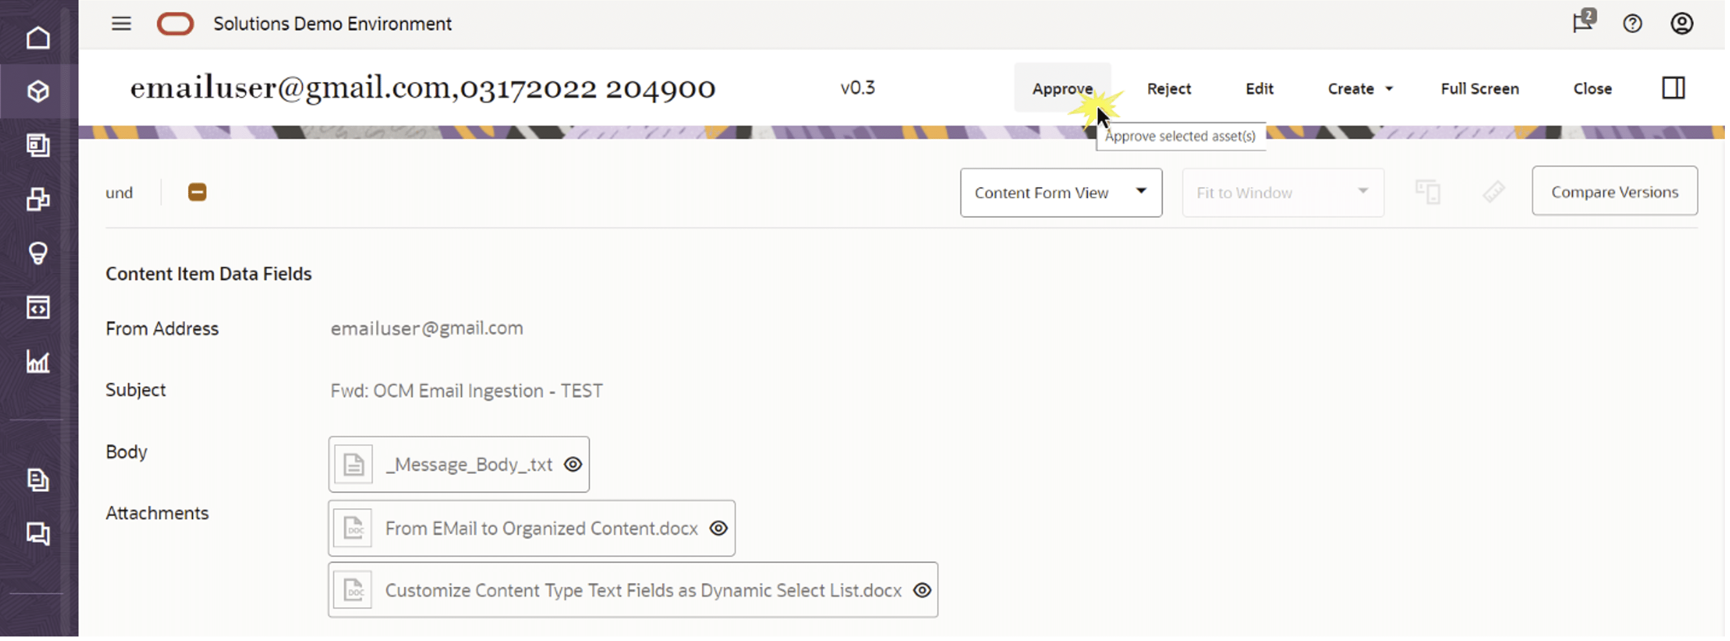The height and width of the screenshot is (641, 1730).
Task: Click the v0.3 version label
Action: [858, 88]
